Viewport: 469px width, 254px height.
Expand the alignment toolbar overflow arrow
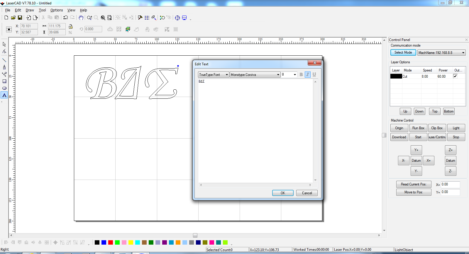(89, 244)
